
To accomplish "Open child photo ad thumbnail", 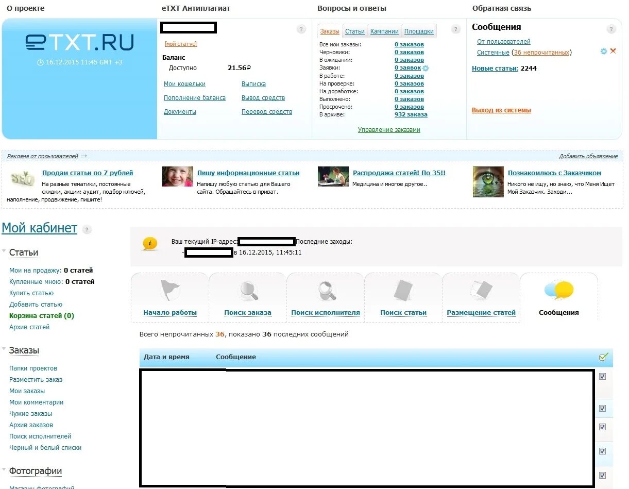I will pos(178,176).
